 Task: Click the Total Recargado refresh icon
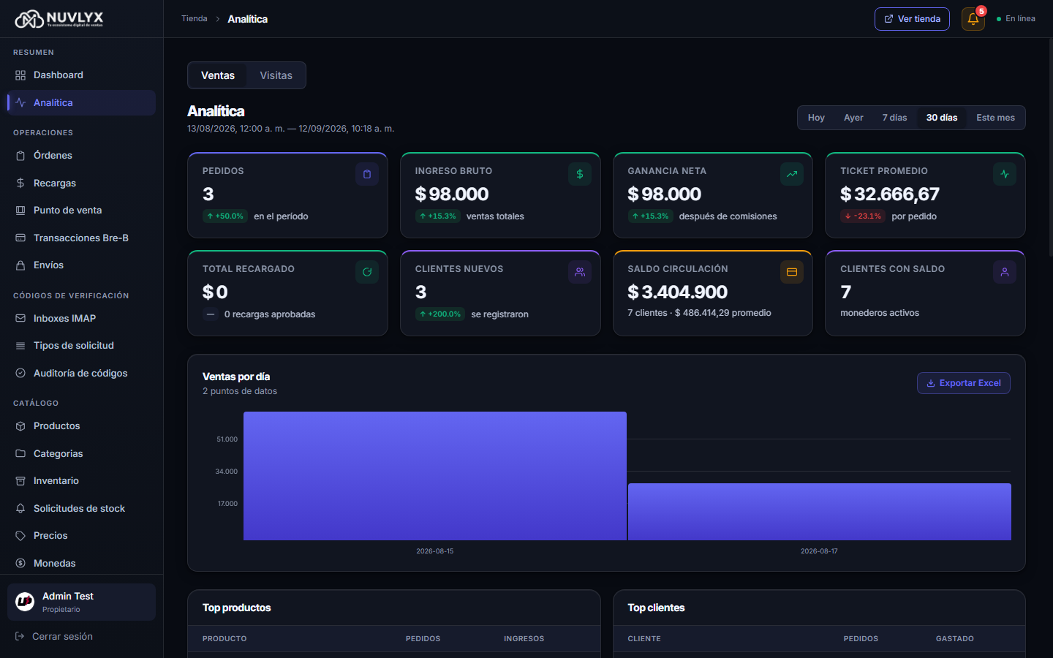367,272
